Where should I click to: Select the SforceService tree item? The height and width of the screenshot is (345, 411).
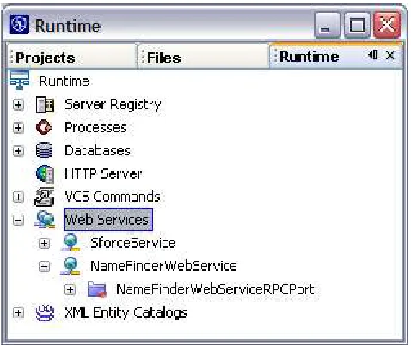[x=133, y=243]
